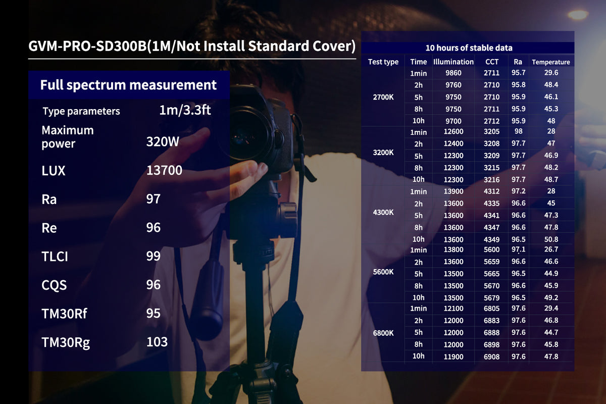Select the CCT value '6883'
Image resolution: width=606 pixels, height=404 pixels.
(x=492, y=321)
